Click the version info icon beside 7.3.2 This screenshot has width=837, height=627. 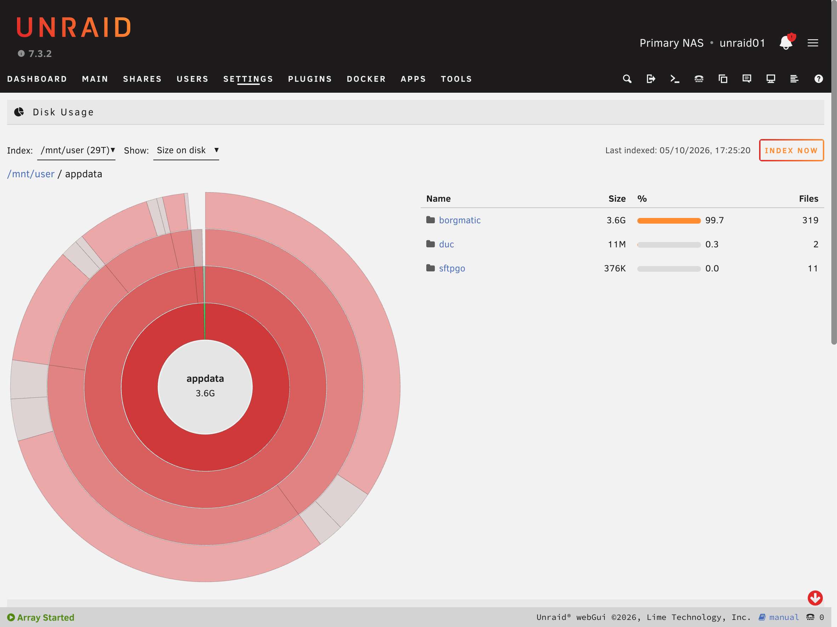[21, 54]
